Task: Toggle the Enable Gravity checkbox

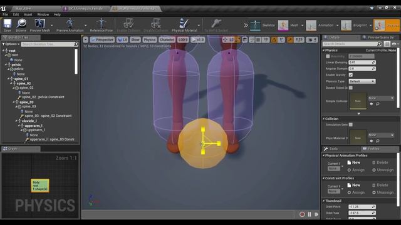Action: 351,75
